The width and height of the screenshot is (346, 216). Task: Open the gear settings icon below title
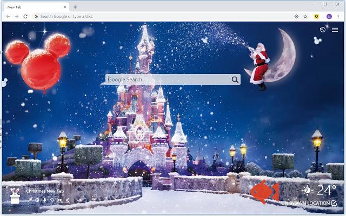pos(37,200)
